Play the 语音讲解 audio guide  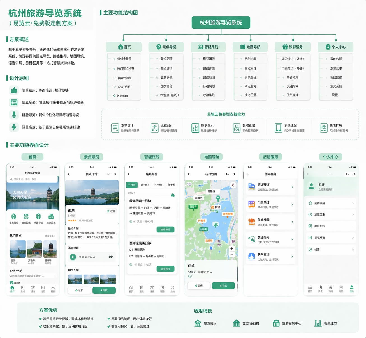click(x=73, y=257)
